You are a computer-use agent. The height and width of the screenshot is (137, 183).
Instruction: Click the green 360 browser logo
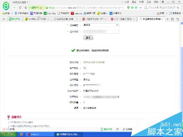tap(6, 6)
